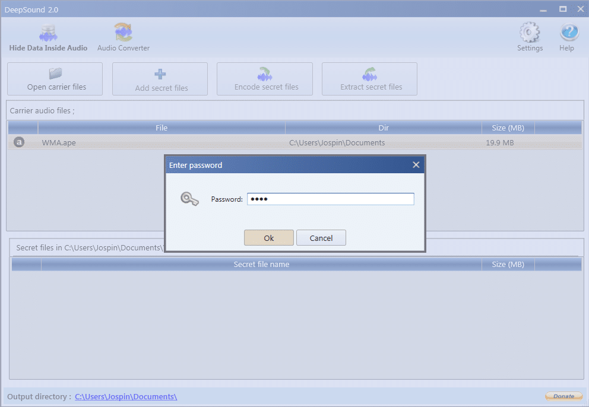Launch the Audio Converter

point(123,36)
